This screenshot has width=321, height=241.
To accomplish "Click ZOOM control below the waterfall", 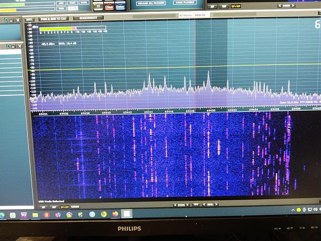I will tap(182, 204).
